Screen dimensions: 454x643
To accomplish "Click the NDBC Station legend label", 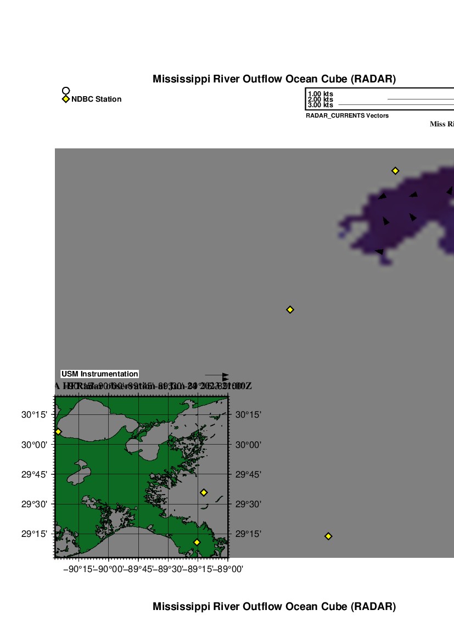I will (96, 99).
